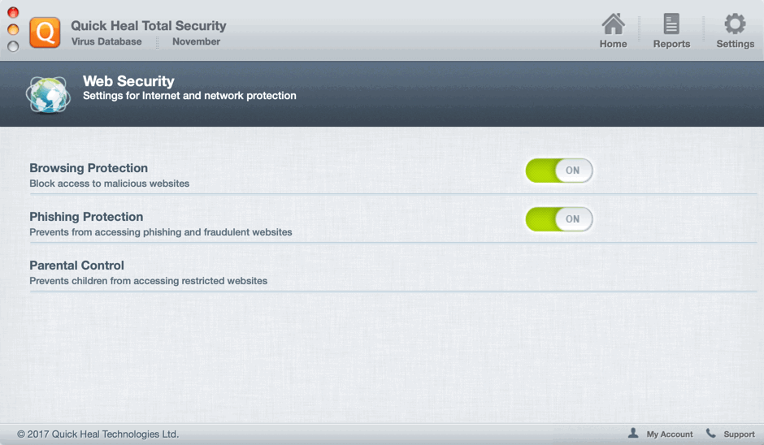Turn off the Browsing Protection switch
This screenshot has height=445, width=764.
pos(559,171)
